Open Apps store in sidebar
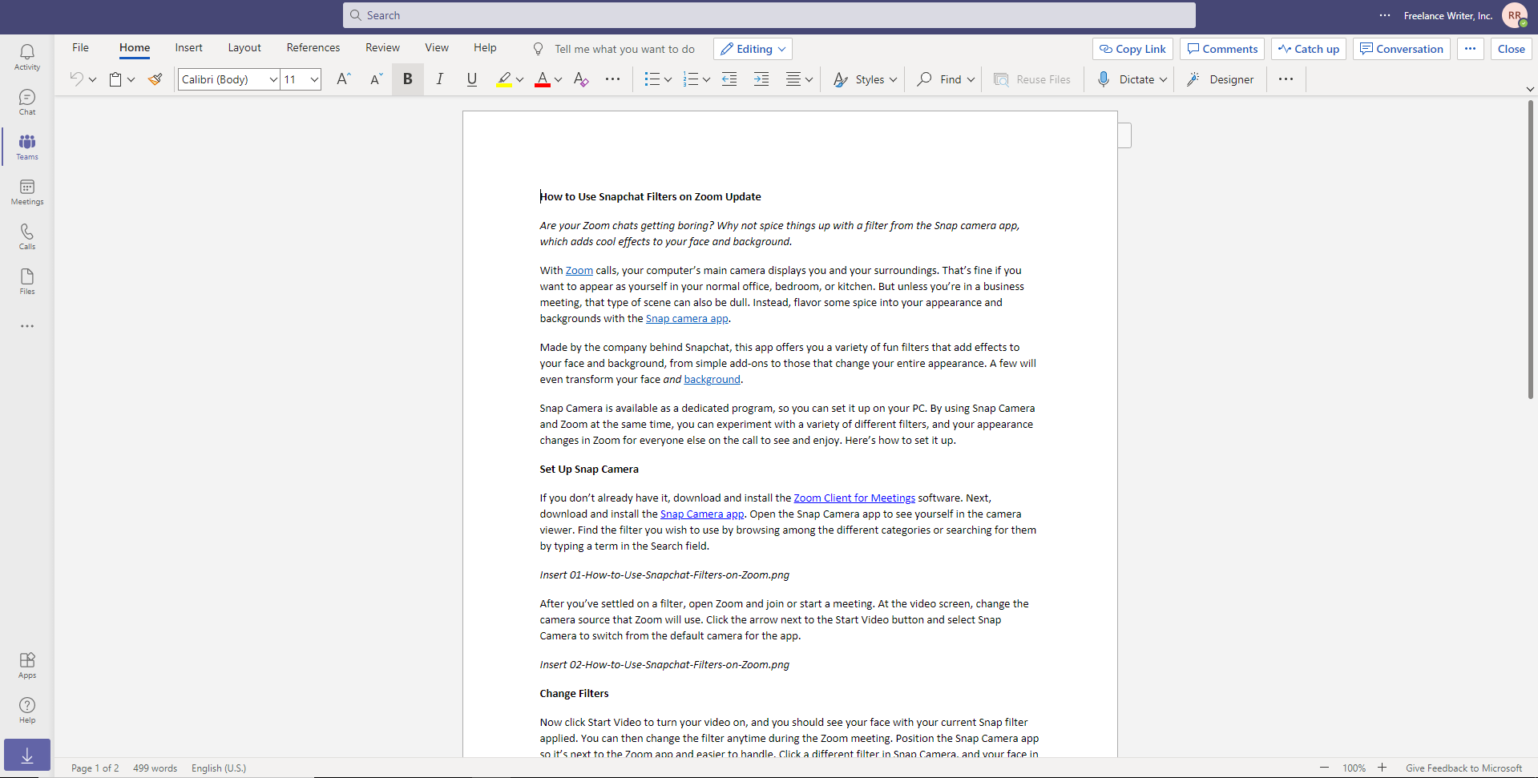Image resolution: width=1538 pixels, height=778 pixels. tap(27, 665)
